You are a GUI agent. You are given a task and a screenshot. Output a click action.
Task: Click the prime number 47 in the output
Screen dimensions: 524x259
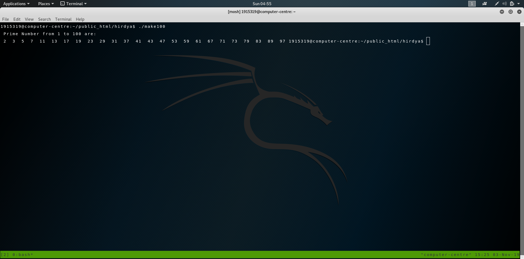(162, 41)
